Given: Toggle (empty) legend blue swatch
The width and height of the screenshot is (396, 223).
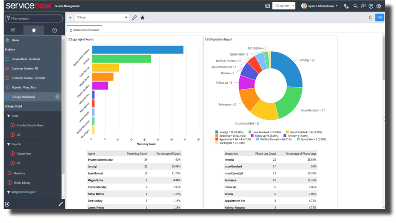Looking at the screenshot, I should pos(217,132).
